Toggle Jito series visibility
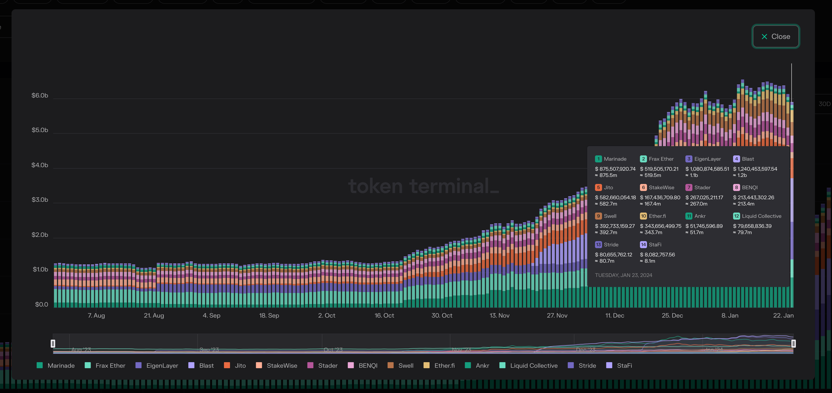Viewport: 832px width, 393px height. [x=240, y=365]
